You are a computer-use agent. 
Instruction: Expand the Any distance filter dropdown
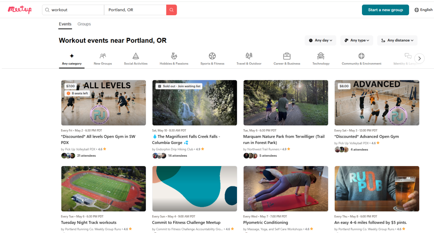pos(397,40)
